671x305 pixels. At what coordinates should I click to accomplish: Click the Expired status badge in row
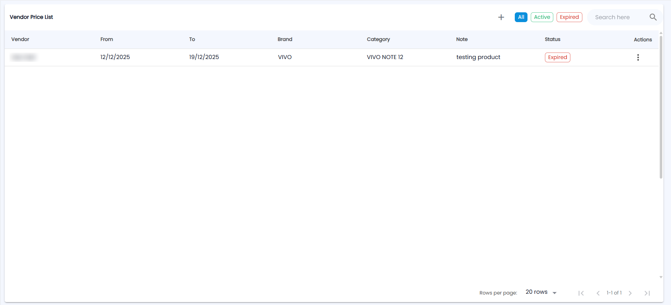[x=557, y=57]
